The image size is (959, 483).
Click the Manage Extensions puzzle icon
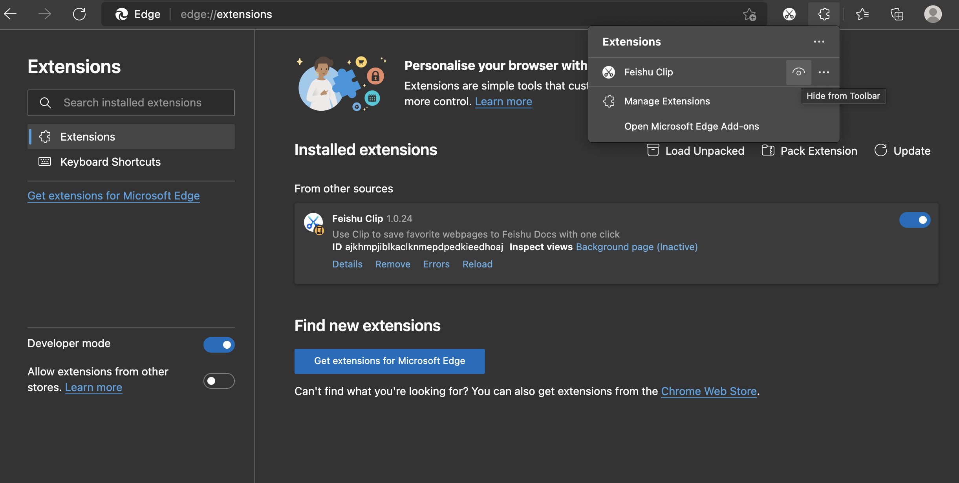pyautogui.click(x=609, y=101)
